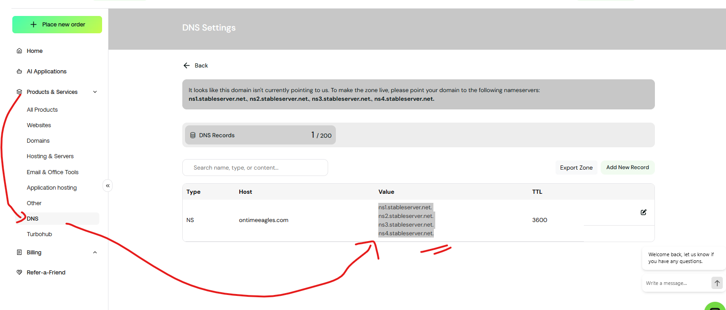
Task: Click the Refer-a-Friend heart icon
Action: point(19,273)
